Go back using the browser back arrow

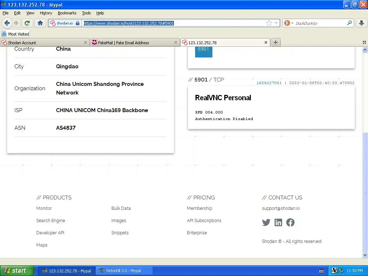pyautogui.click(x=7, y=23)
